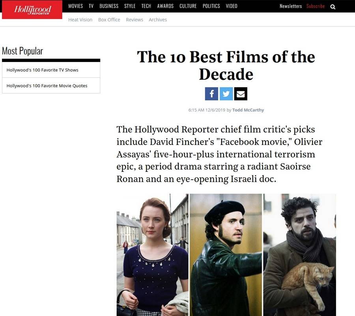355x316 pixels.
Task: Share article on Facebook
Action: 211,94
